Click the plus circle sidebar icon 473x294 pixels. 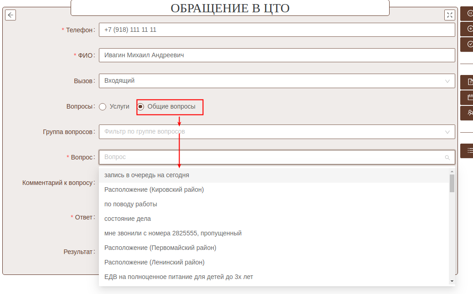[x=469, y=29]
